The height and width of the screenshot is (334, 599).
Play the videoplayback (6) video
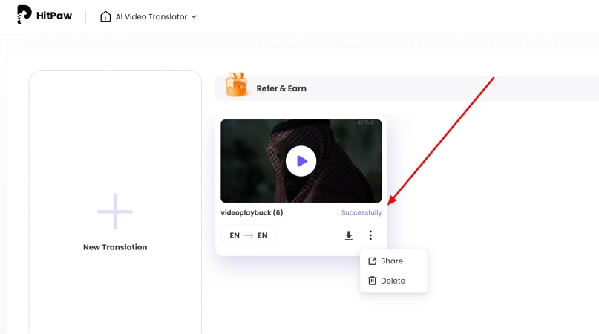tap(301, 161)
